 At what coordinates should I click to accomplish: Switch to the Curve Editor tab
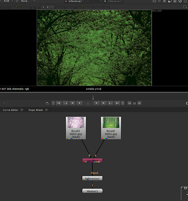(x=11, y=110)
